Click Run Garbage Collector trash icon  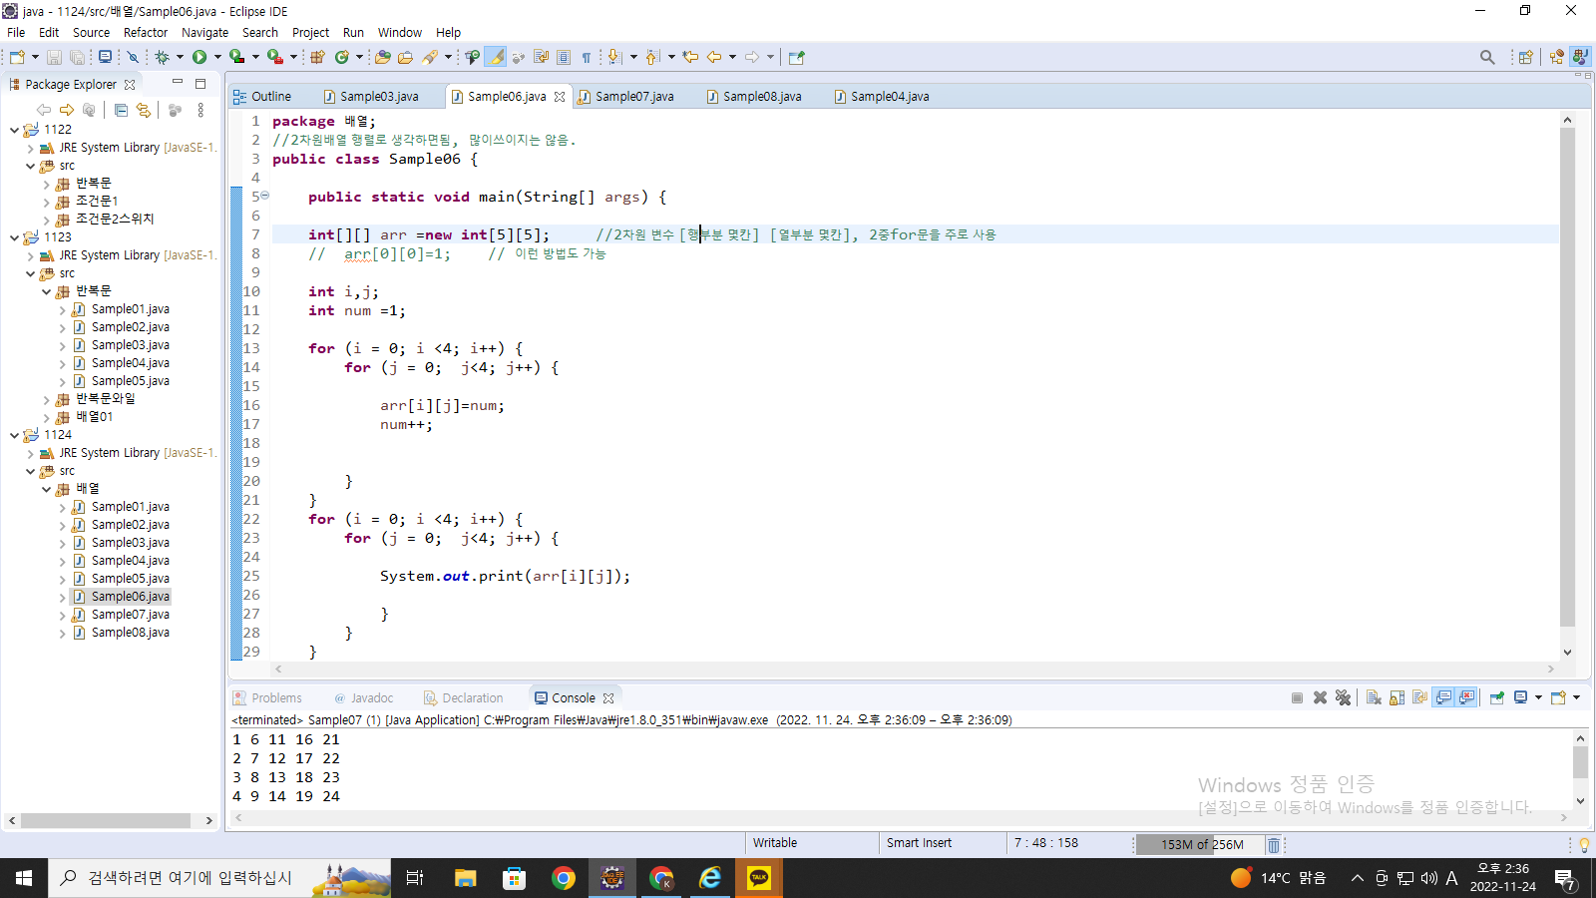tap(1274, 844)
